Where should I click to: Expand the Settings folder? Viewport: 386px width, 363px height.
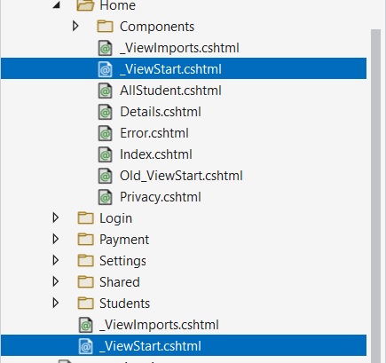pos(55,260)
